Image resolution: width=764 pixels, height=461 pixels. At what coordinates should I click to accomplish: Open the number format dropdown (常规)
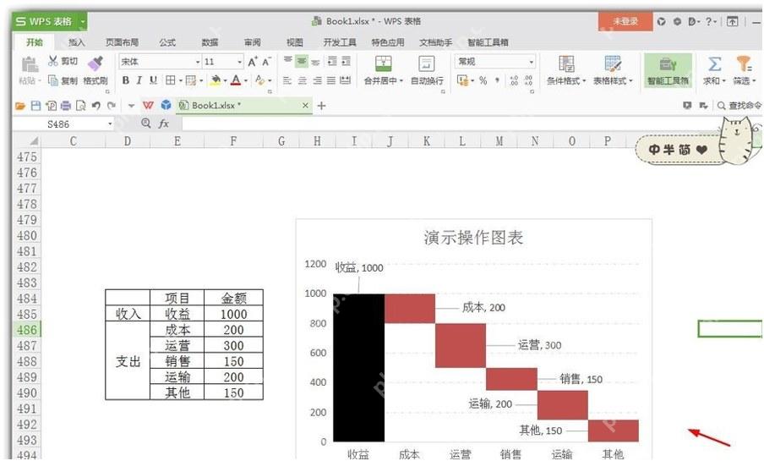coord(531,62)
